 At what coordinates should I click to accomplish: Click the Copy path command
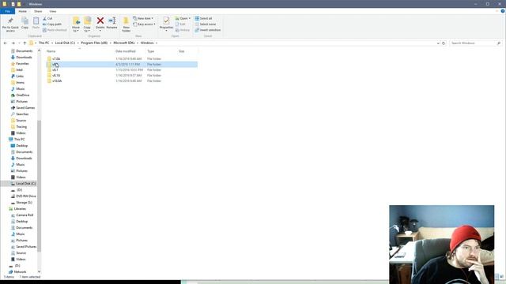point(52,24)
